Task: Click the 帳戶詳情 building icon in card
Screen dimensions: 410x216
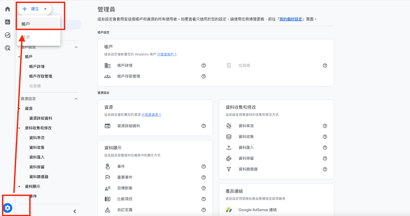Action: pyautogui.click(x=108, y=66)
